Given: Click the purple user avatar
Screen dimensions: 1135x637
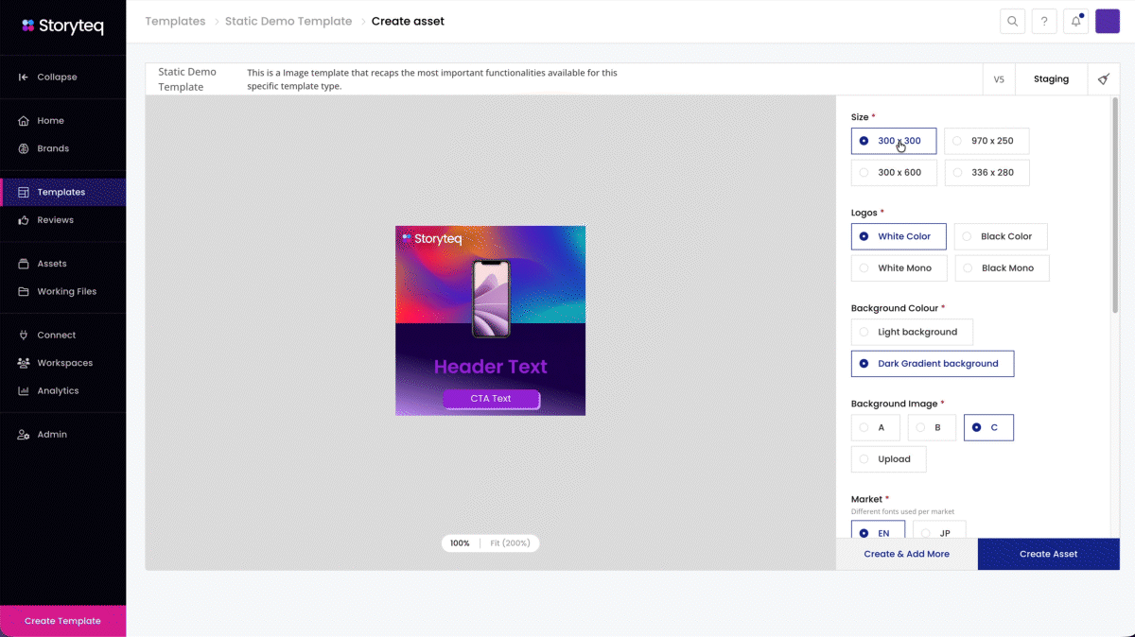Looking at the screenshot, I should pos(1108,22).
